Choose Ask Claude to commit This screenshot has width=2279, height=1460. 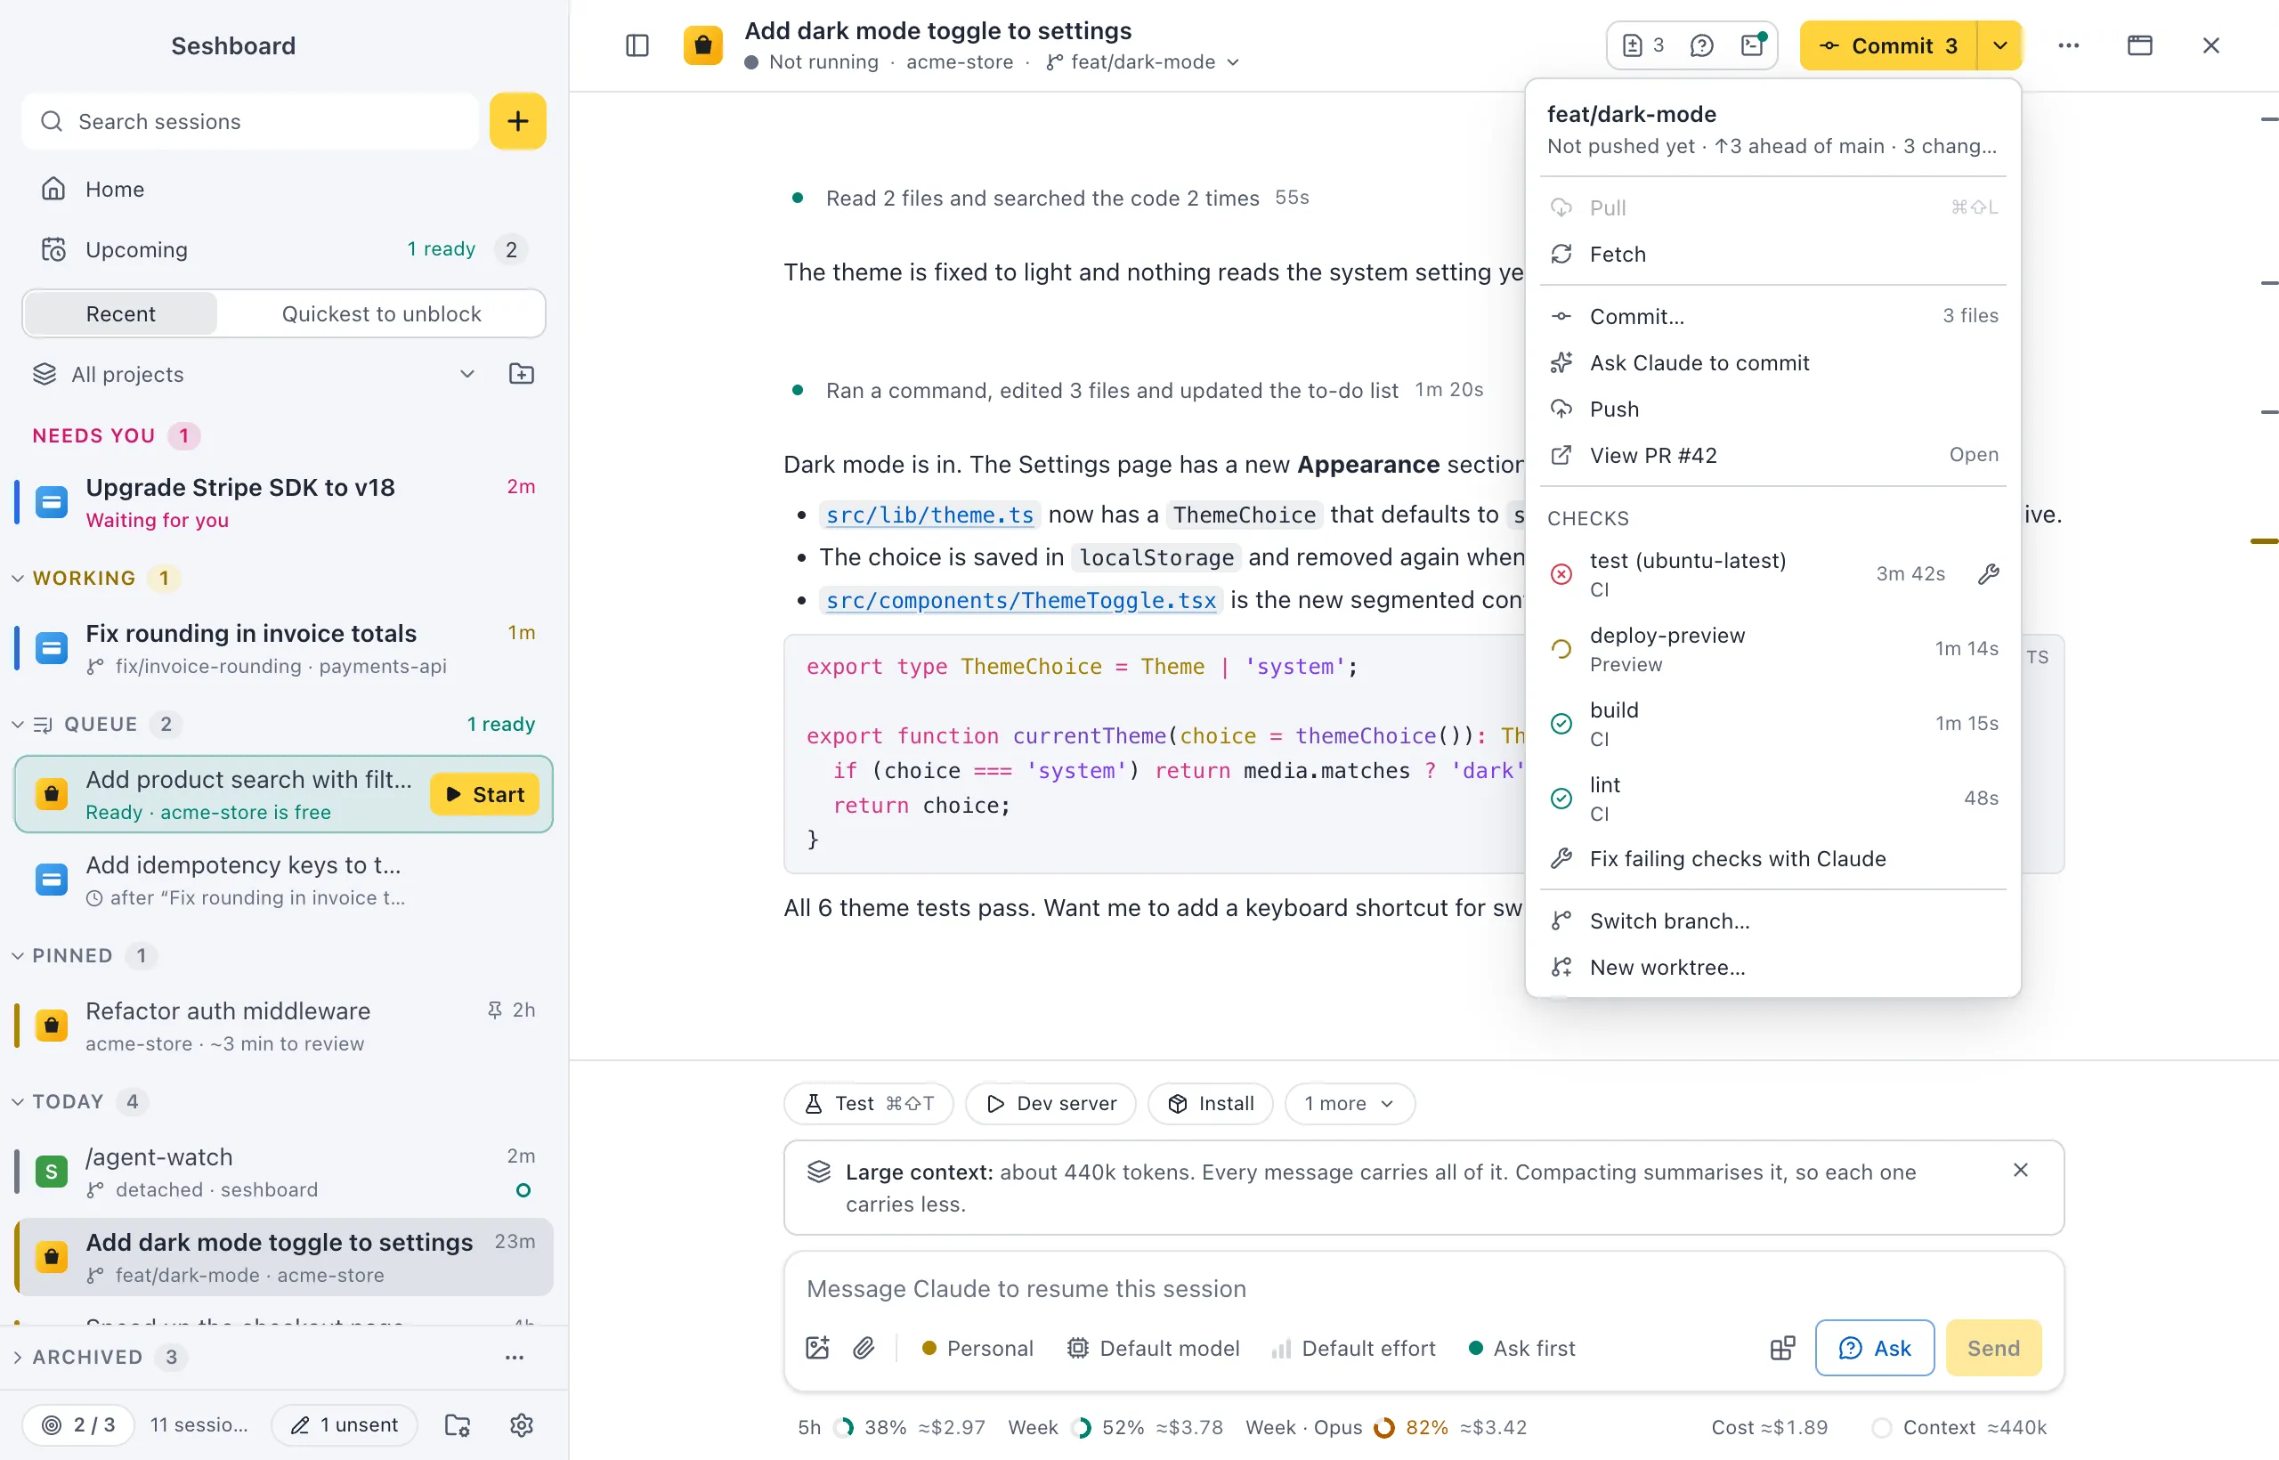coord(1772,362)
